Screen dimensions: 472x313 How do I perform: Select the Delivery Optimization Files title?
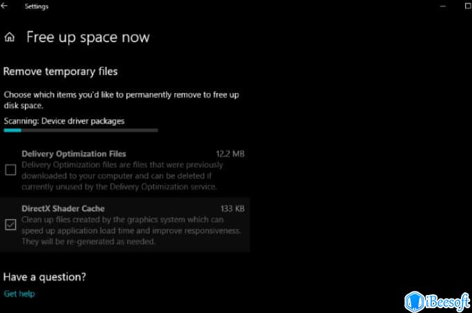[74, 154]
